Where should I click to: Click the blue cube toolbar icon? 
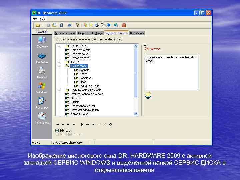109,25
